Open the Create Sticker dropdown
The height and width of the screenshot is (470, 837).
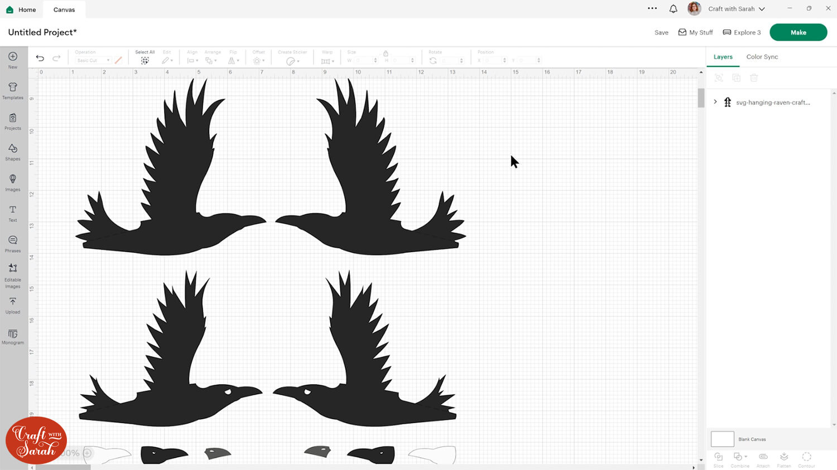click(293, 61)
